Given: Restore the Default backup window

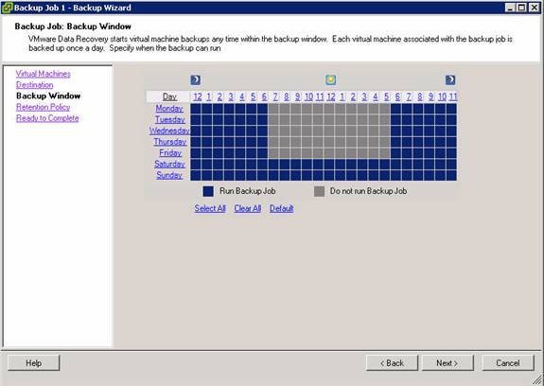Looking at the screenshot, I should click(281, 208).
